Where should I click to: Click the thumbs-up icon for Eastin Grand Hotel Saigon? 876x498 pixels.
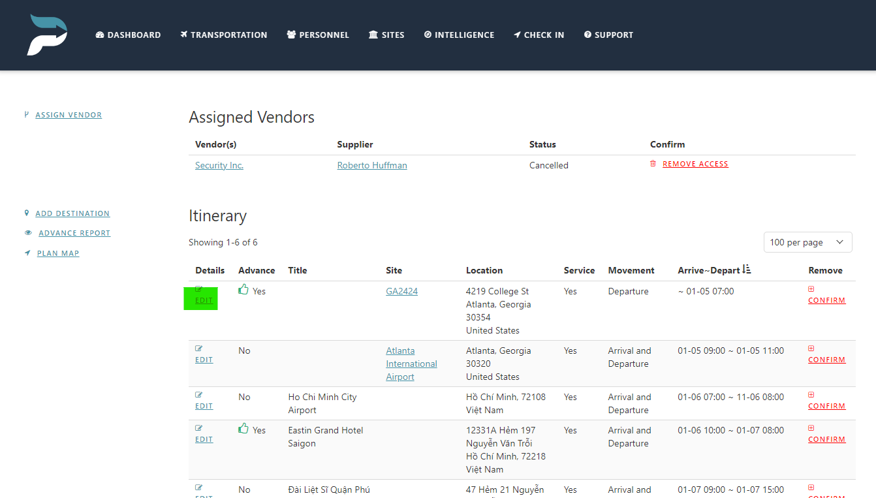[x=243, y=428]
